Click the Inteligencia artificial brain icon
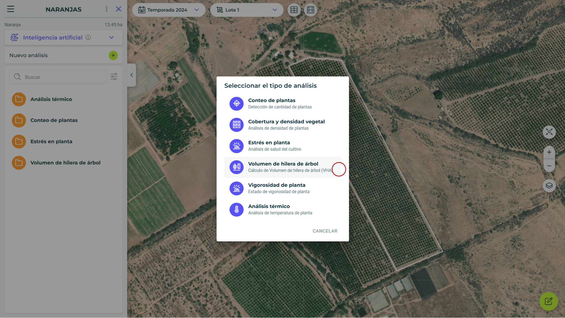This screenshot has height=318, width=565. click(x=14, y=37)
